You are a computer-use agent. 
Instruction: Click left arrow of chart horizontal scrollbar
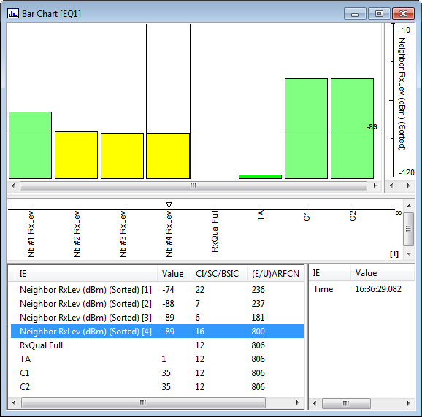(13, 185)
